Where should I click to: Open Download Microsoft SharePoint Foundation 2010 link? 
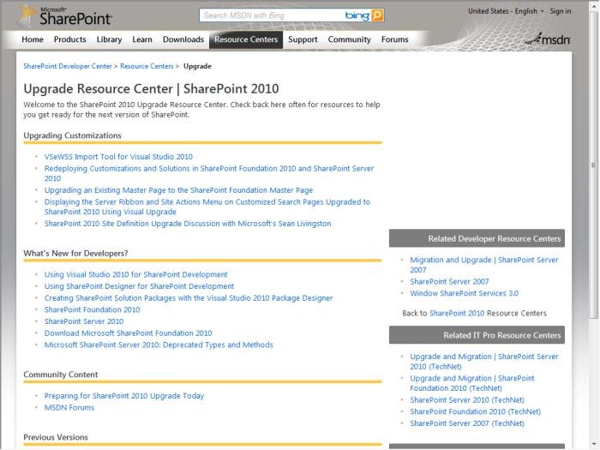coord(129,333)
